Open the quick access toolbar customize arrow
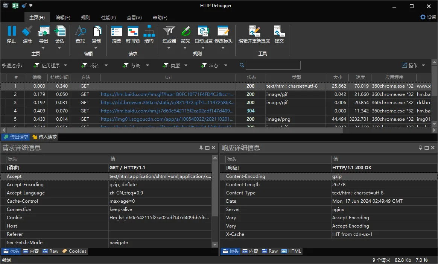 (31, 6)
